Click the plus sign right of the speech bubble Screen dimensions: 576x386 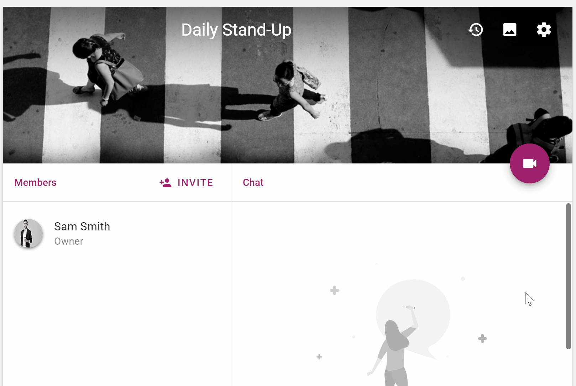point(482,338)
